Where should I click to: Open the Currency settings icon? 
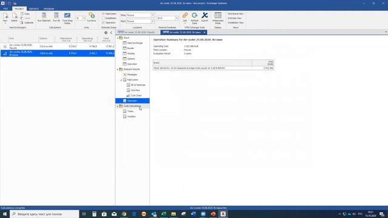click(x=92, y=16)
